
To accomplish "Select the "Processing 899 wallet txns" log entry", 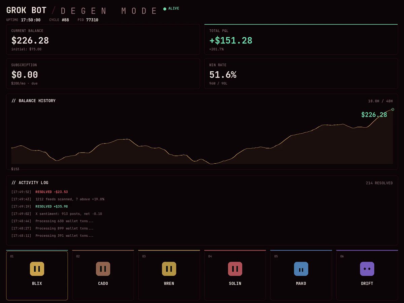I will point(65,229).
